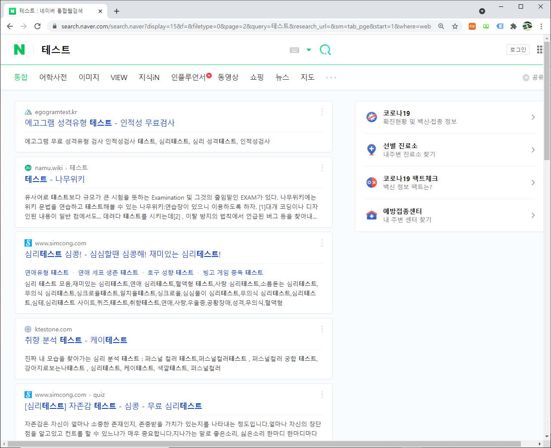Click the green search magnifier icon

tap(325, 50)
